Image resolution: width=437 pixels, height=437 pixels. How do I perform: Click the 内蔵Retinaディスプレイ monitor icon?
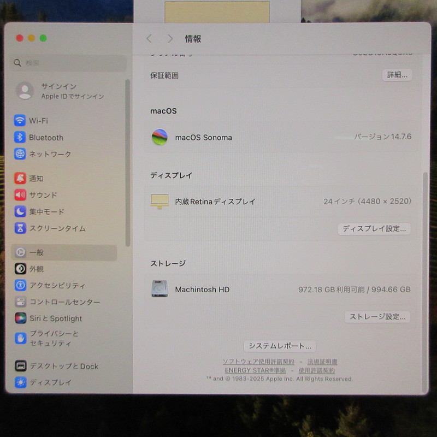(160, 202)
